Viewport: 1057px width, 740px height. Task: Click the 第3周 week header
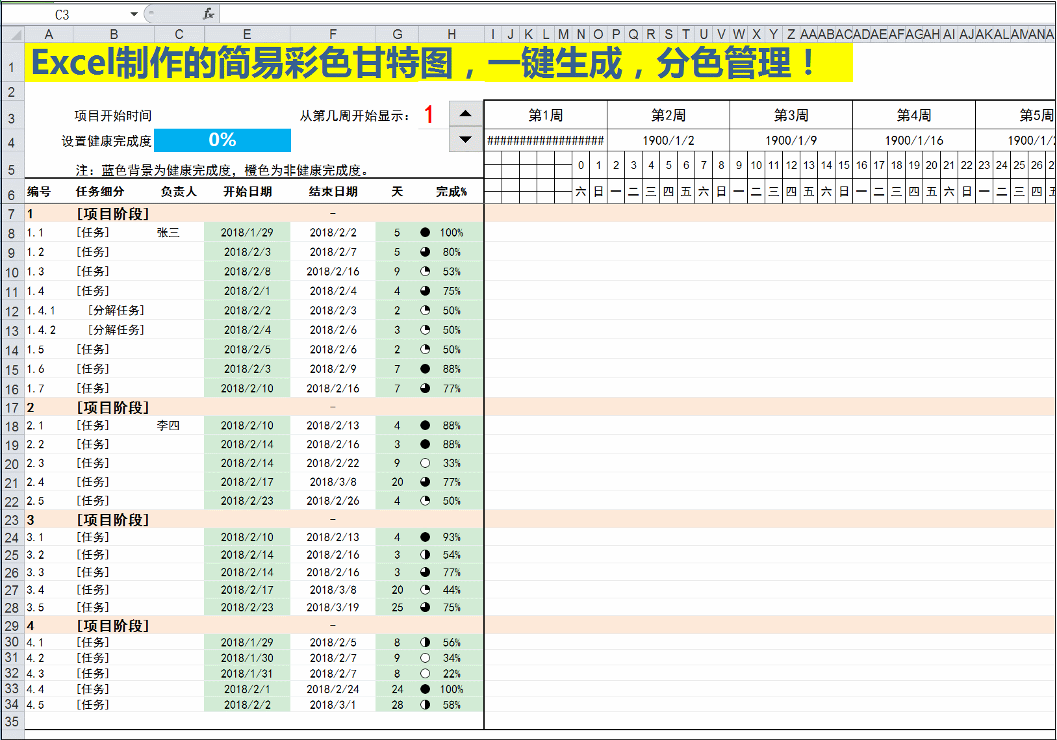[x=791, y=115]
